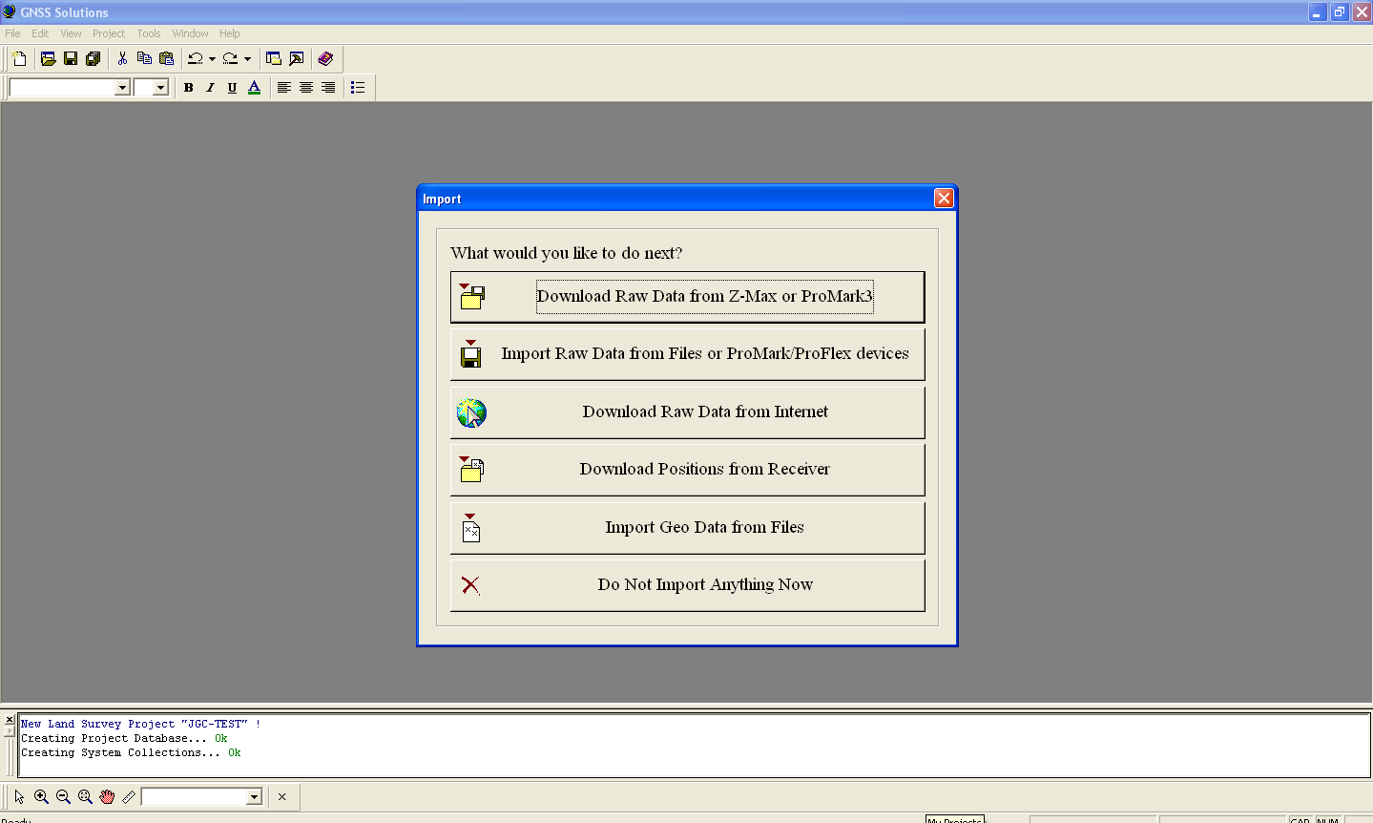Click the 'Creating System Collections... Ok' log line
The width and height of the screenshot is (1373, 823).
131,752
